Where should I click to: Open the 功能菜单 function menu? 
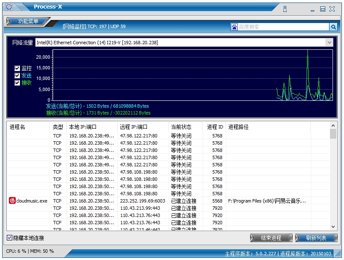pyautogui.click(x=28, y=22)
